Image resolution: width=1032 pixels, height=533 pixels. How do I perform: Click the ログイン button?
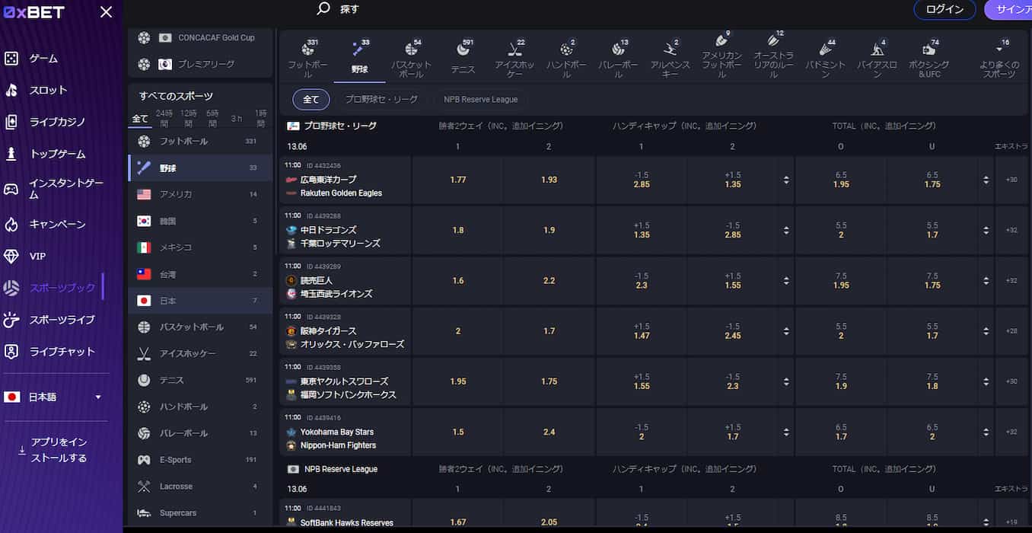click(x=944, y=9)
